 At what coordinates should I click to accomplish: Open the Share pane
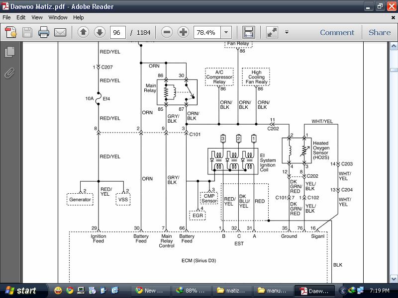[380, 33]
